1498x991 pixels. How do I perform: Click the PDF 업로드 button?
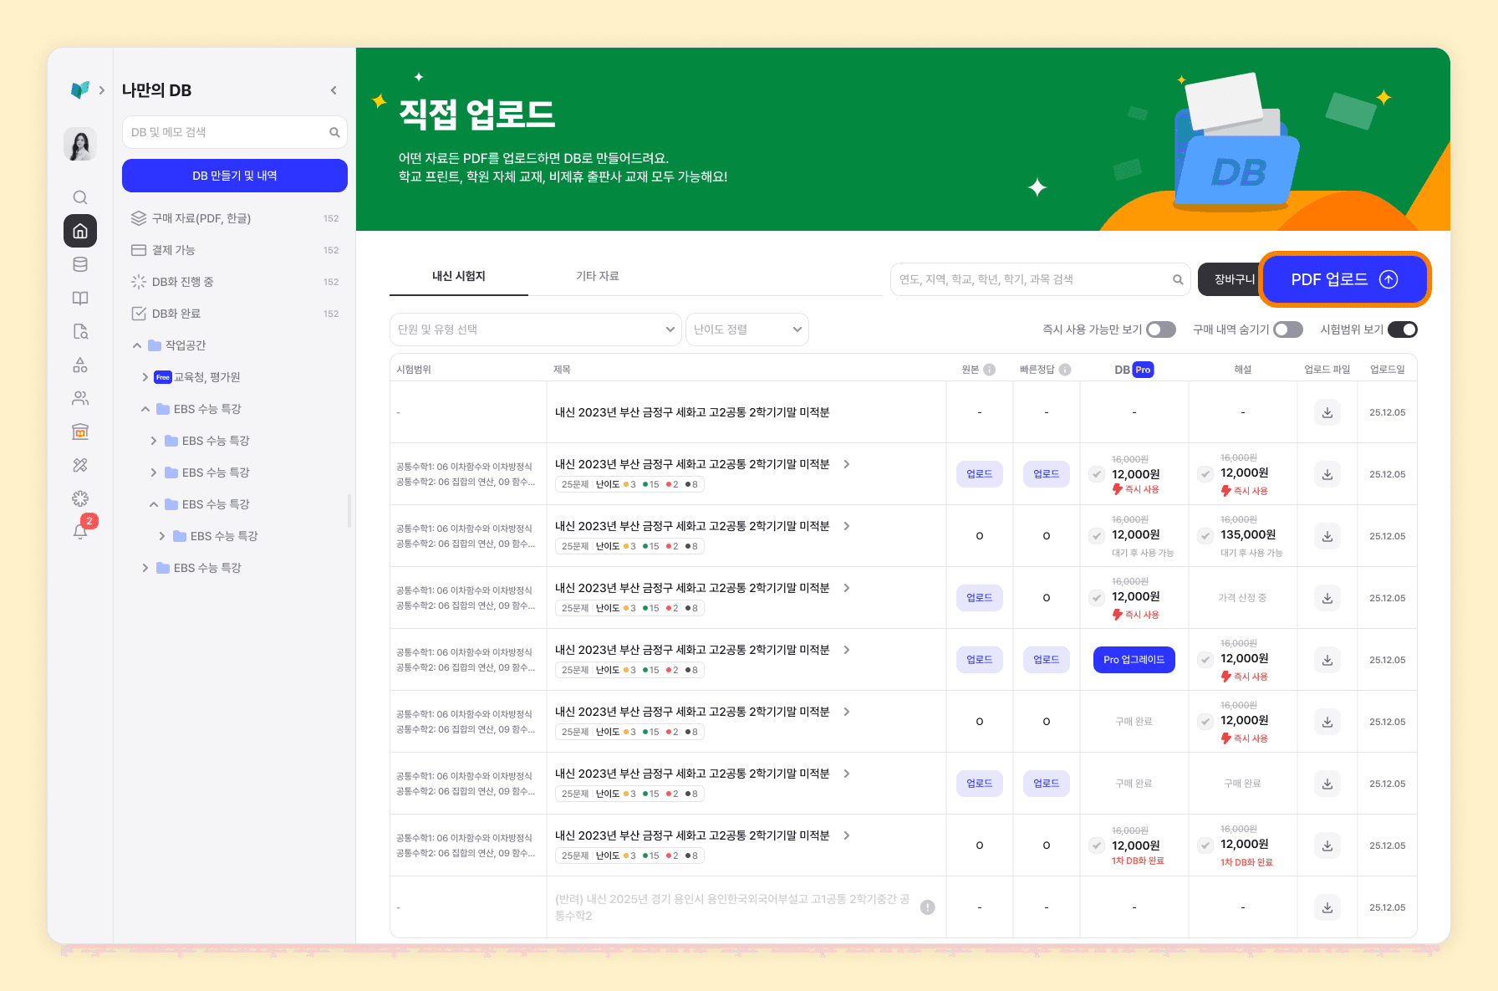[x=1344, y=279]
